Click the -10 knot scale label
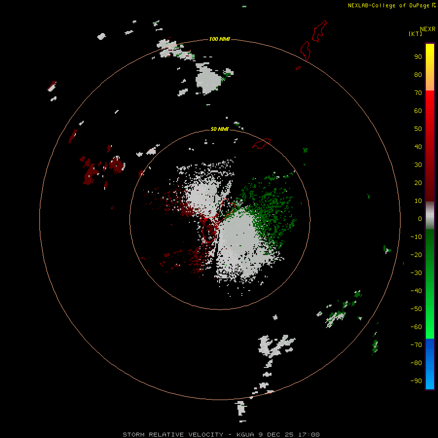The width and height of the screenshot is (438, 438). point(416,237)
